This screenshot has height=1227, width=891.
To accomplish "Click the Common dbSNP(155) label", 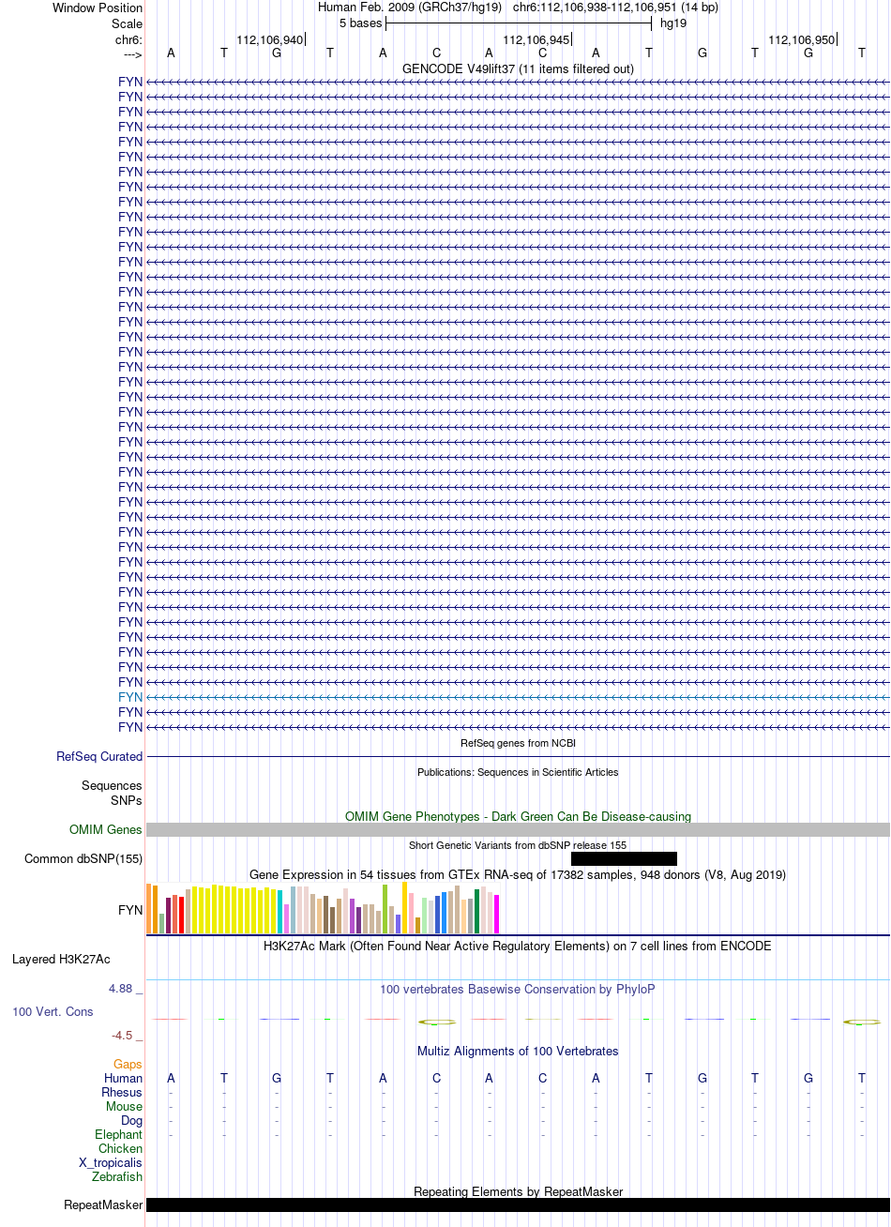I will pos(83,858).
